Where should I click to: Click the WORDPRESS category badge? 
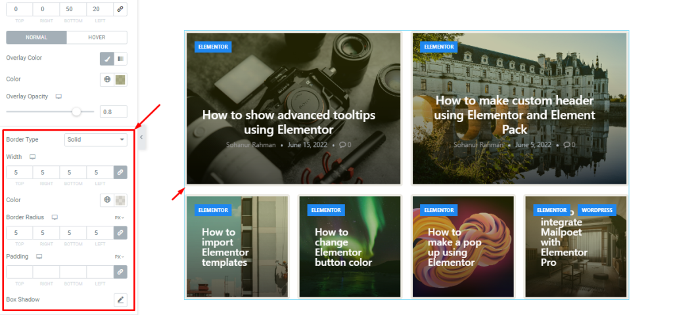tap(597, 210)
